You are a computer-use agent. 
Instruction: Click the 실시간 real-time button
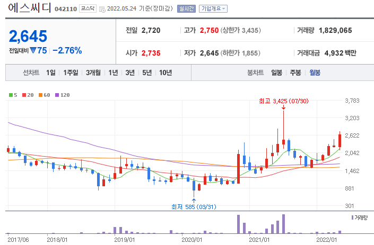point(186,9)
